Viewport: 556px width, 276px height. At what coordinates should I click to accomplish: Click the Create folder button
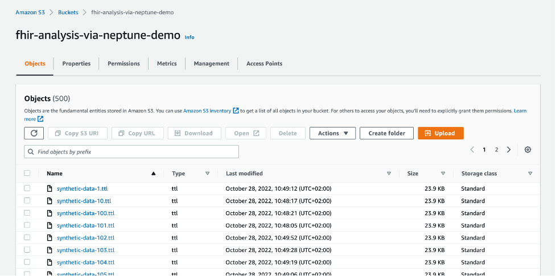[x=386, y=133]
